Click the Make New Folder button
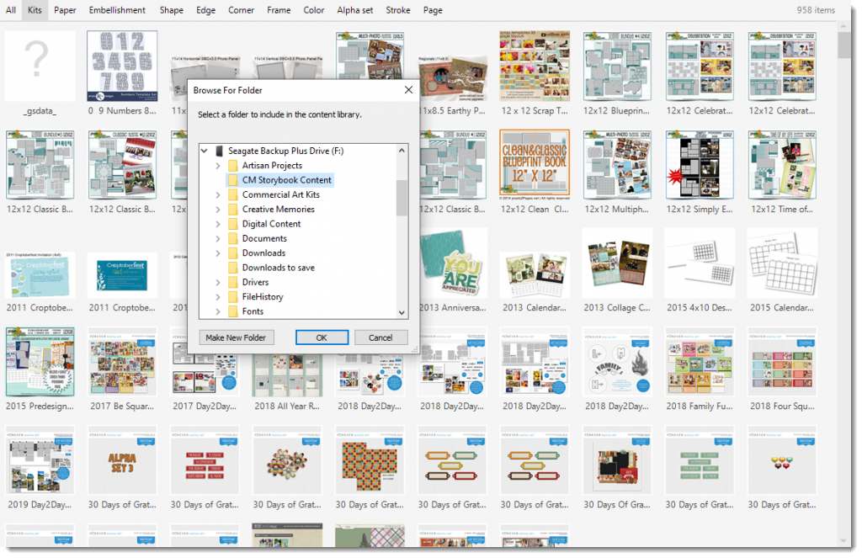 pyautogui.click(x=236, y=337)
